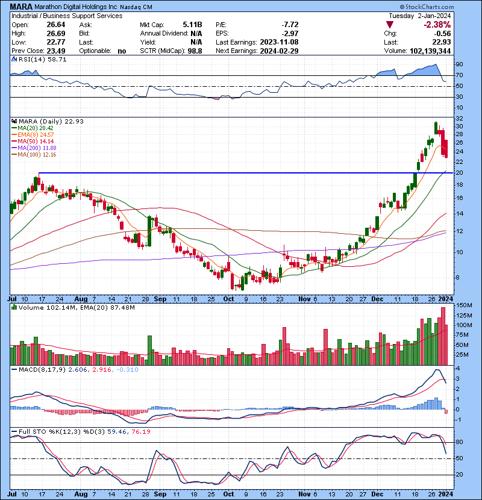The image size is (482, 500).
Task: Click the Chg value -0.56
Action: pos(443,34)
